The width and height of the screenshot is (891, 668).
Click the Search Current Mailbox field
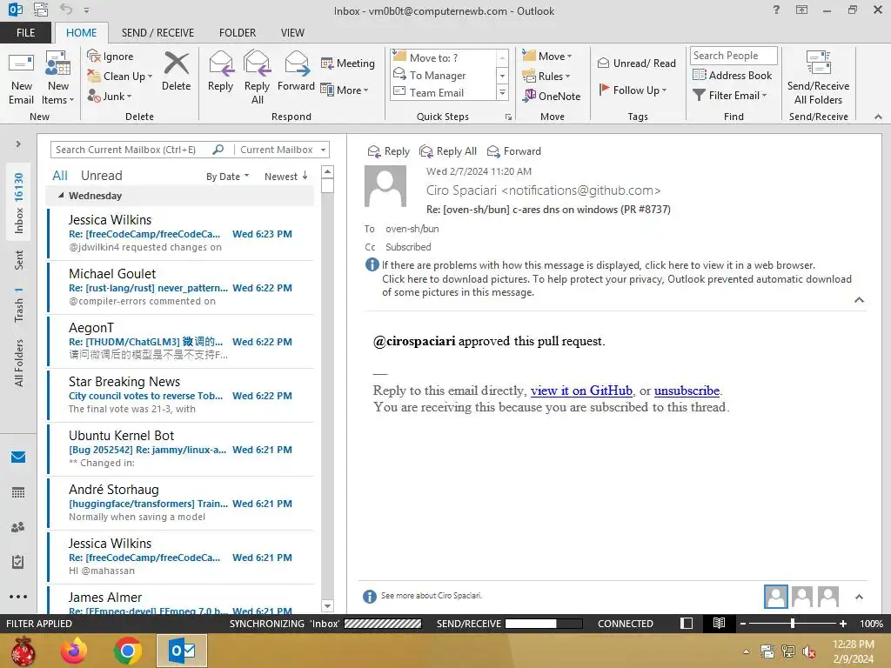131,150
